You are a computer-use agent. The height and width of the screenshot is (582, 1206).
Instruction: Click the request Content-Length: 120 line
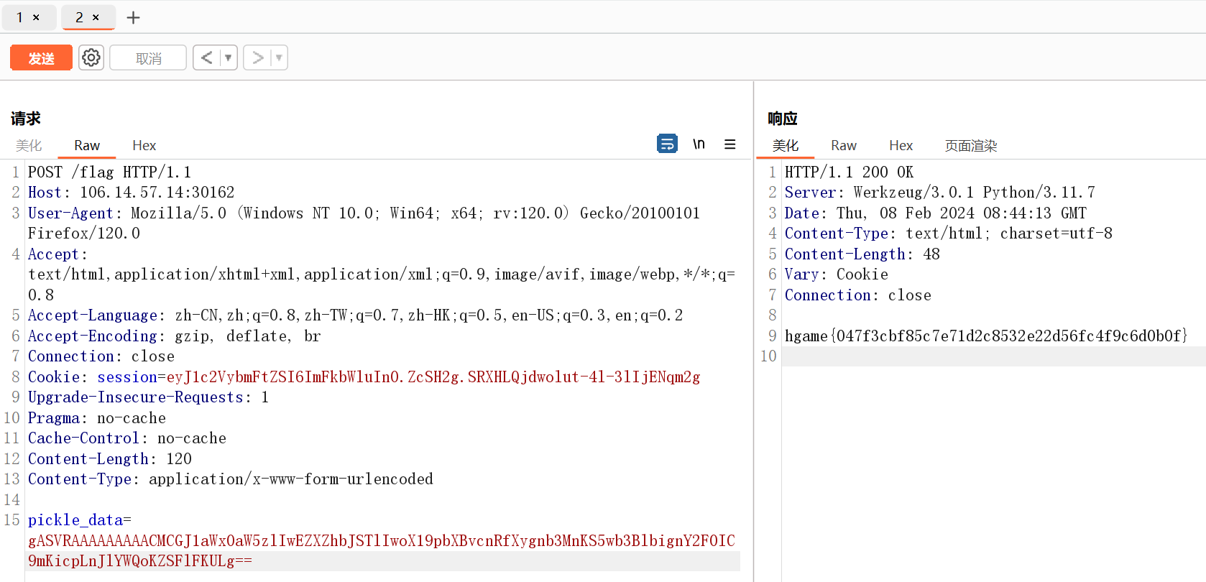pos(109,458)
